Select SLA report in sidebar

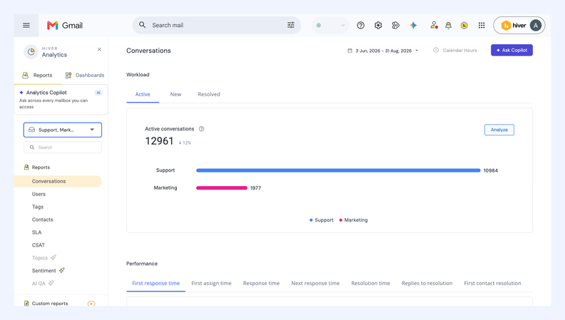click(x=37, y=232)
